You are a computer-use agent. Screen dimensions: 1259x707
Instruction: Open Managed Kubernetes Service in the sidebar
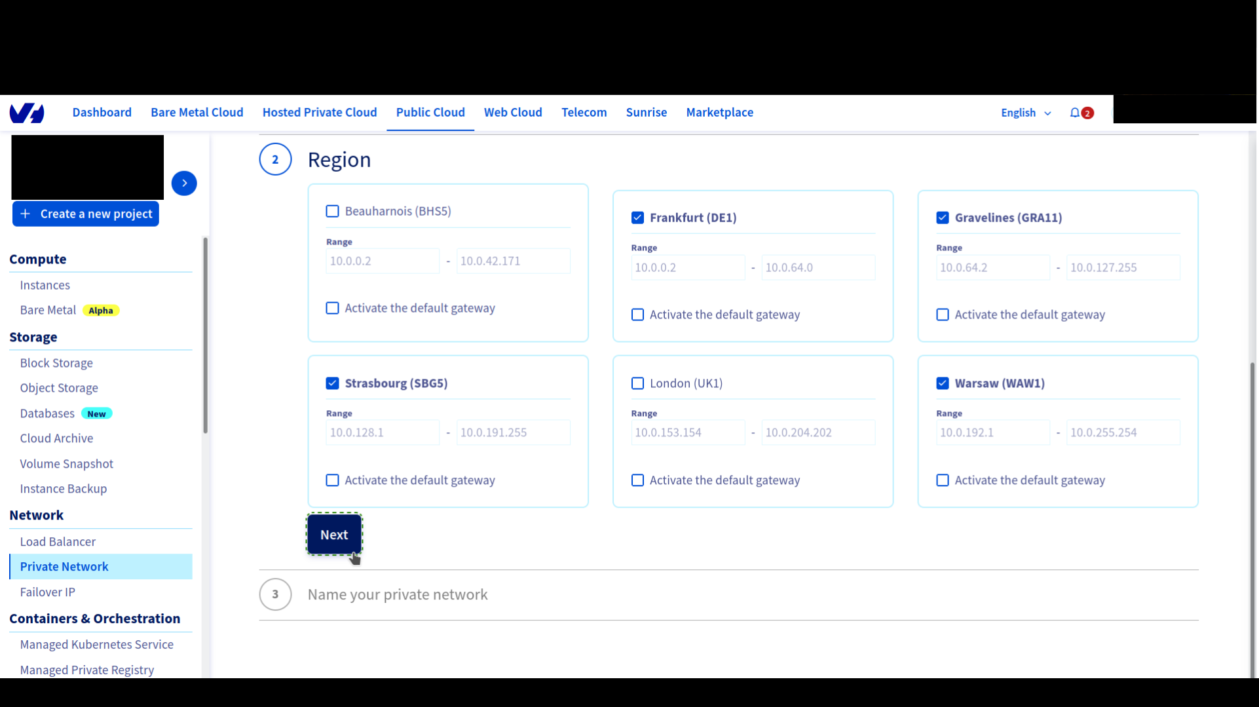[x=96, y=644]
